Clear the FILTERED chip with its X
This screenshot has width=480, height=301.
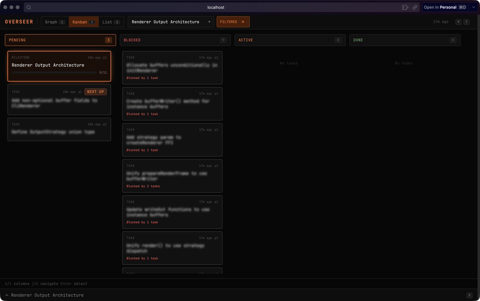pos(243,22)
